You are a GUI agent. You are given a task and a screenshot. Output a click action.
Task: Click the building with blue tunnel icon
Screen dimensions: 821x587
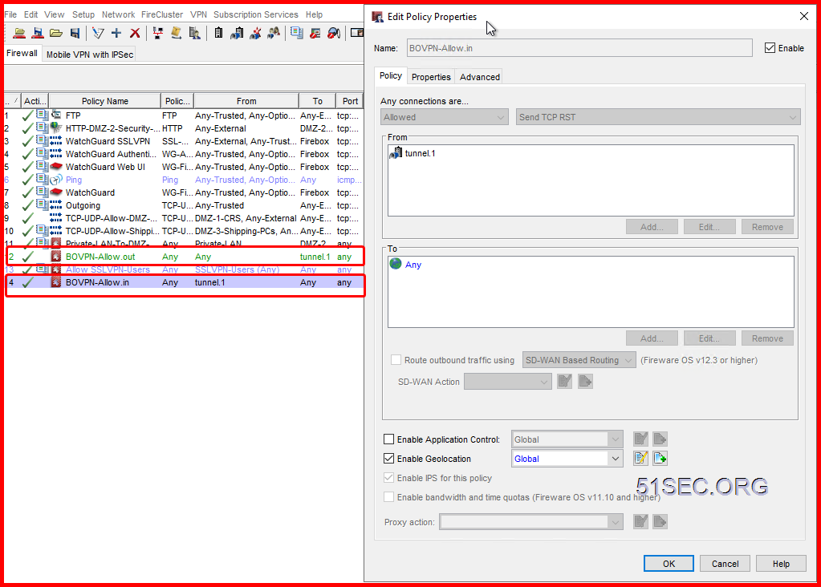[237, 33]
